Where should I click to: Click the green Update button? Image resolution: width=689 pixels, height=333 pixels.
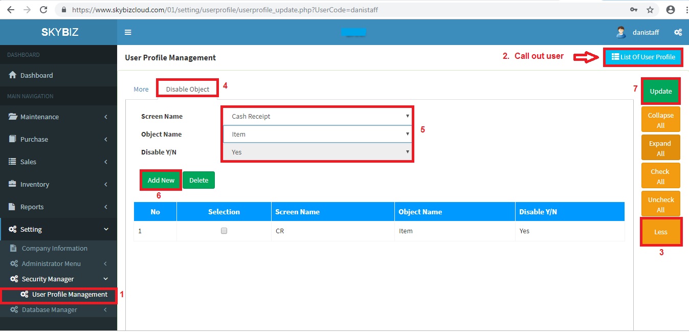[x=660, y=91]
